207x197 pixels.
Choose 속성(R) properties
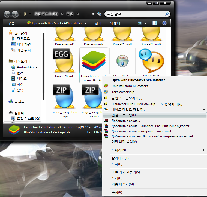coord(154,192)
